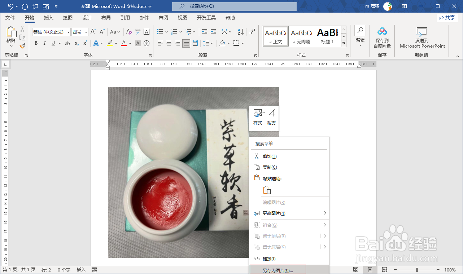Select the Normal style 正文
This screenshot has height=274, width=463.
[275, 36]
